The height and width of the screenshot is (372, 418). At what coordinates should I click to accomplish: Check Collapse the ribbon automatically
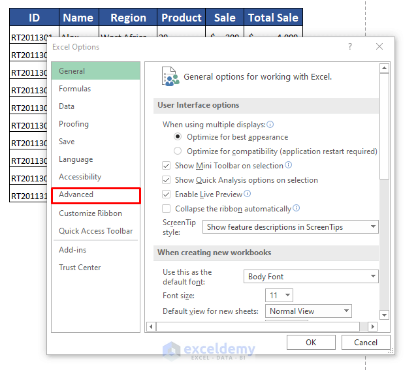(x=166, y=208)
